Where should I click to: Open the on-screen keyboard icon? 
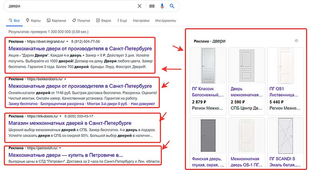tap(152, 6)
